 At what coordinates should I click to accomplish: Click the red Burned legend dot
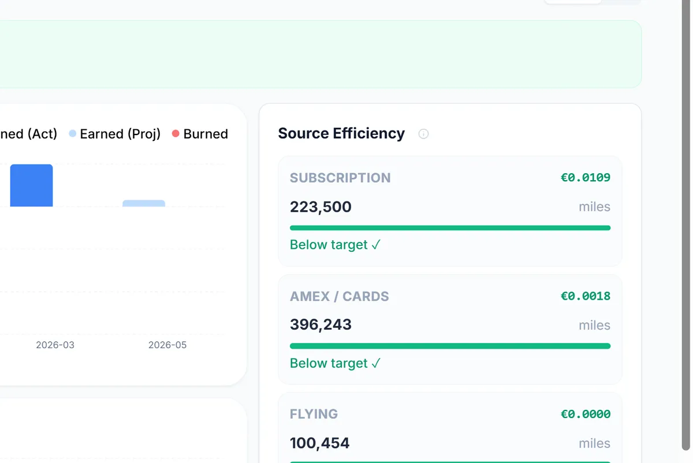176,134
